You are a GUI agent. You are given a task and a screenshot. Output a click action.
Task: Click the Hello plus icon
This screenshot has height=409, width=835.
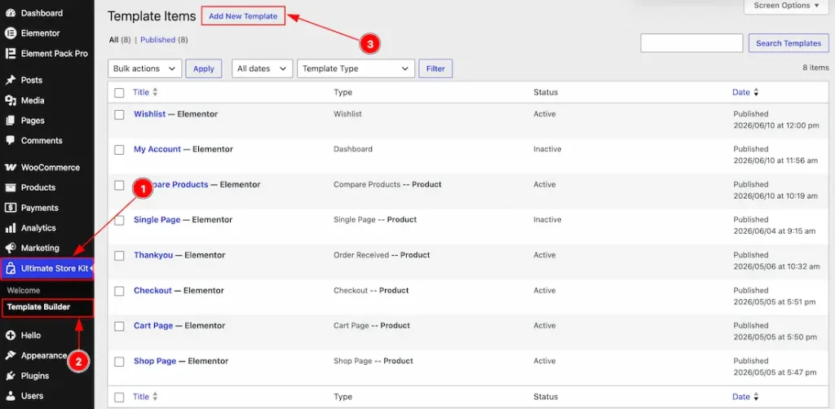point(10,336)
